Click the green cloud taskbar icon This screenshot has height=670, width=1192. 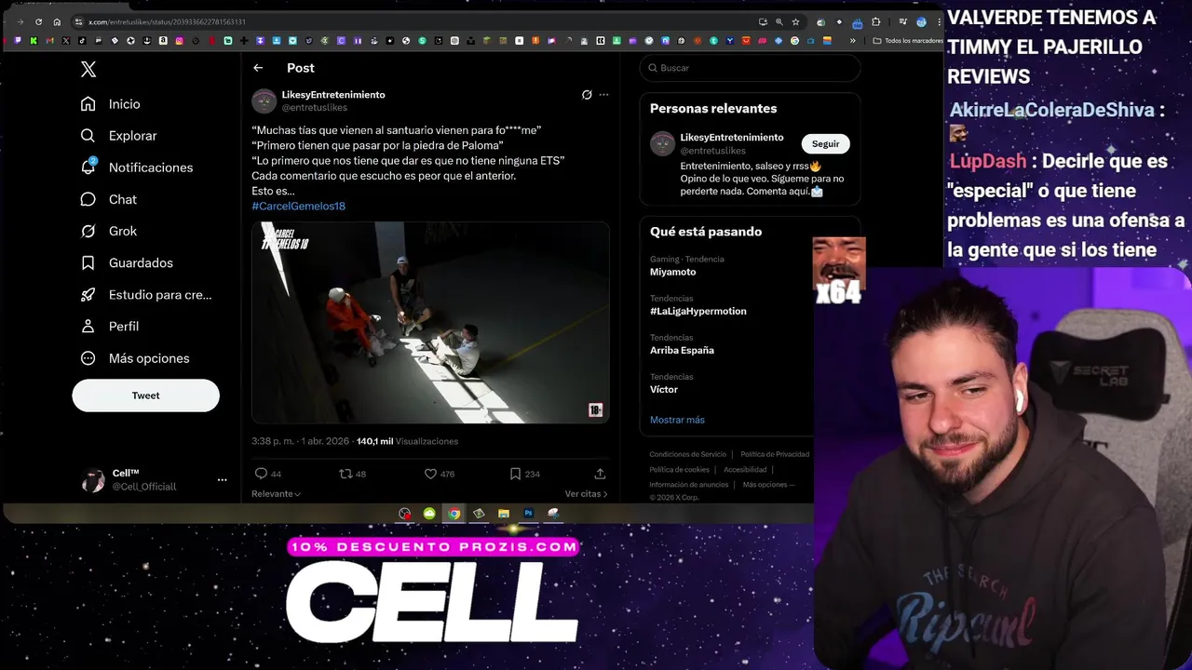429,514
